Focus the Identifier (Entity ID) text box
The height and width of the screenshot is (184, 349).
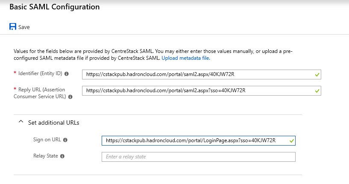click(202, 75)
